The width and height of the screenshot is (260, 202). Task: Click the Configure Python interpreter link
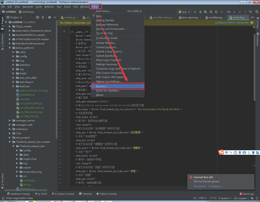pos(232,23)
